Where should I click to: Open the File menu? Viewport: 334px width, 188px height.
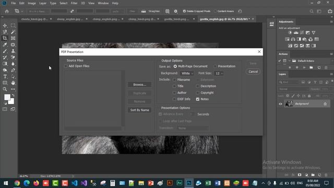pos(14,3)
